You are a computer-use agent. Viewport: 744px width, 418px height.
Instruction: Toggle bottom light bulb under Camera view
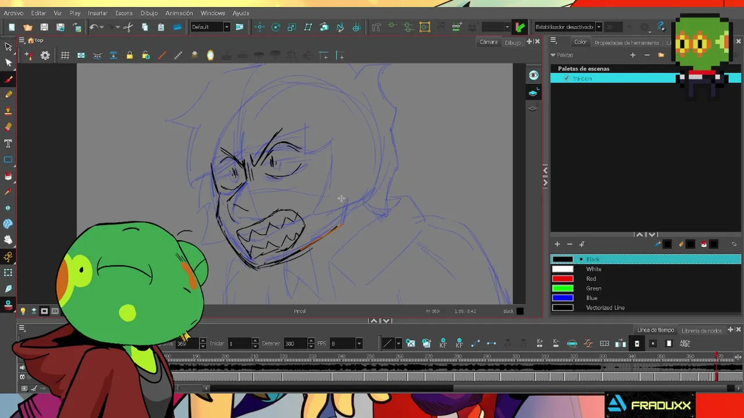tap(23, 311)
